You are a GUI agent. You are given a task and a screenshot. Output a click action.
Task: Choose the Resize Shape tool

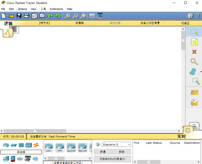tap(196, 81)
